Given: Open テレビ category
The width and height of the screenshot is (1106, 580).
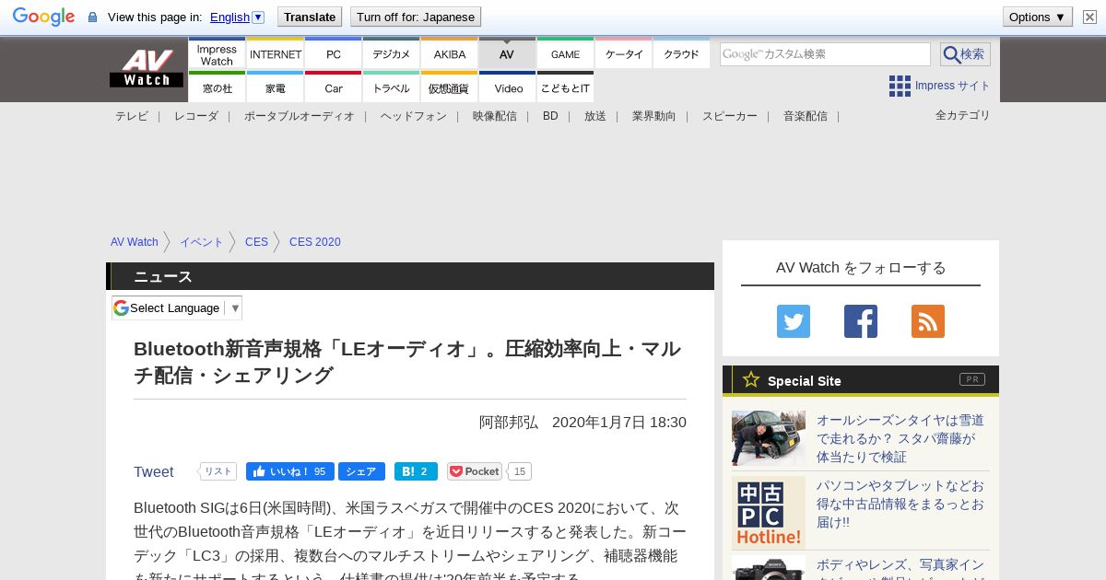Looking at the screenshot, I should pos(132,116).
